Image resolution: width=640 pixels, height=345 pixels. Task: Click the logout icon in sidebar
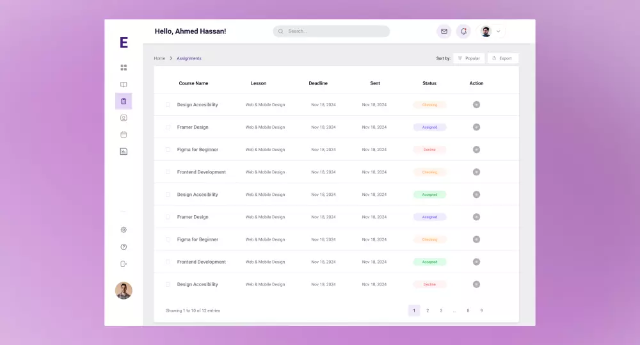pos(124,264)
